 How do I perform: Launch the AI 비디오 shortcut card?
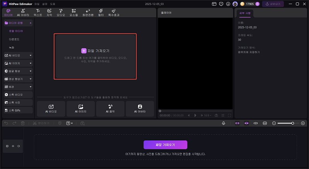pyautogui.click(x=51, y=109)
